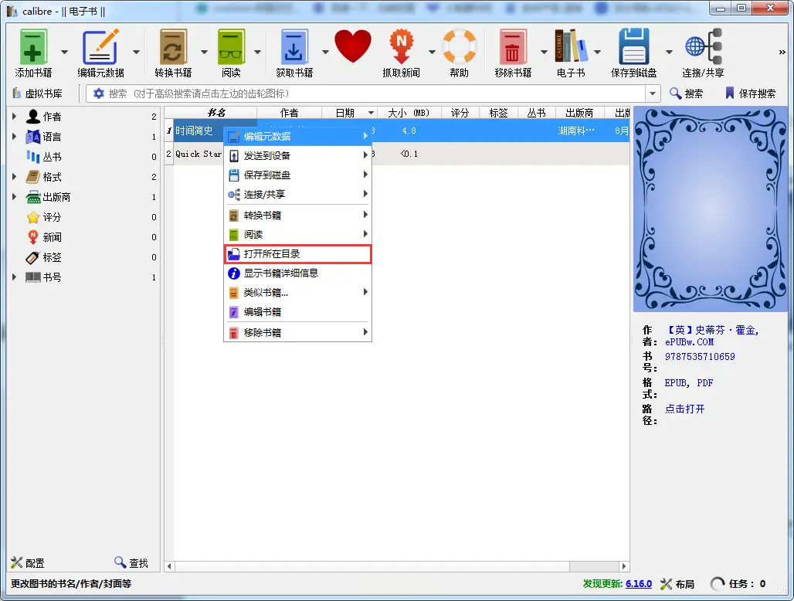This screenshot has height=601, width=794.
Task: Choose 连接/共享 in the context menu
Action: (298, 195)
